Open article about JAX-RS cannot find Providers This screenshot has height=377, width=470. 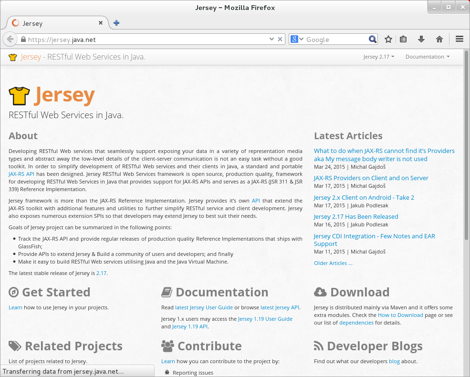click(x=384, y=155)
